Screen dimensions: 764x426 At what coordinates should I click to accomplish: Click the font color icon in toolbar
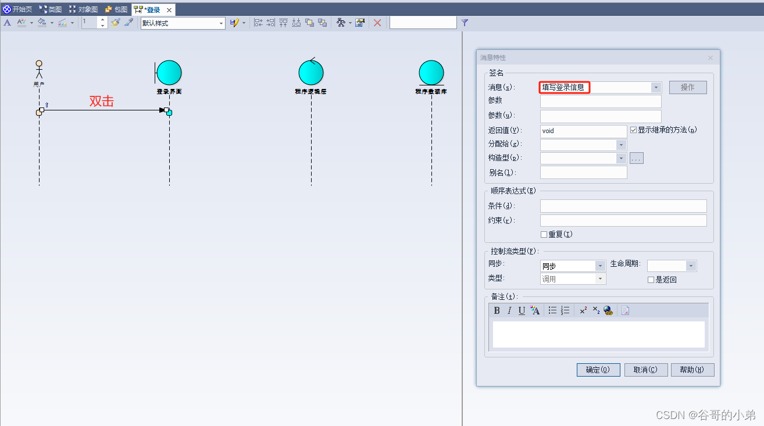pos(22,23)
